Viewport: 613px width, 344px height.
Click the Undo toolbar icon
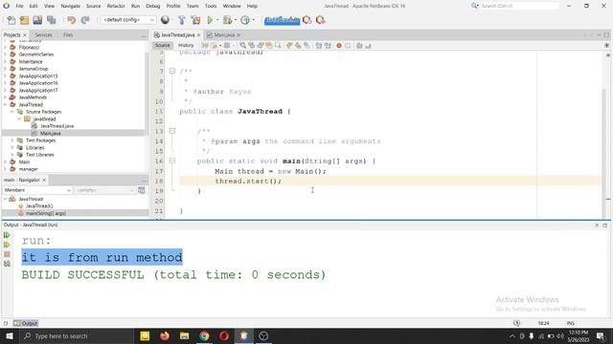[x=71, y=20]
